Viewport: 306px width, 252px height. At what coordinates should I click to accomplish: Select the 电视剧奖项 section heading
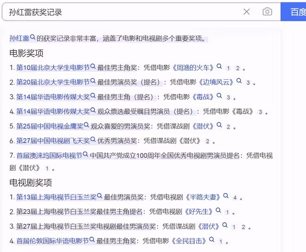point(31,183)
